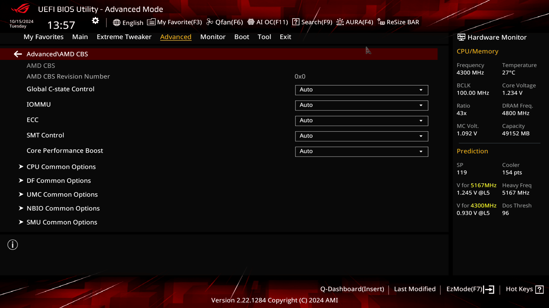Click the ROG UEFI settings gear icon
This screenshot has height=308, width=549.
pos(96,21)
